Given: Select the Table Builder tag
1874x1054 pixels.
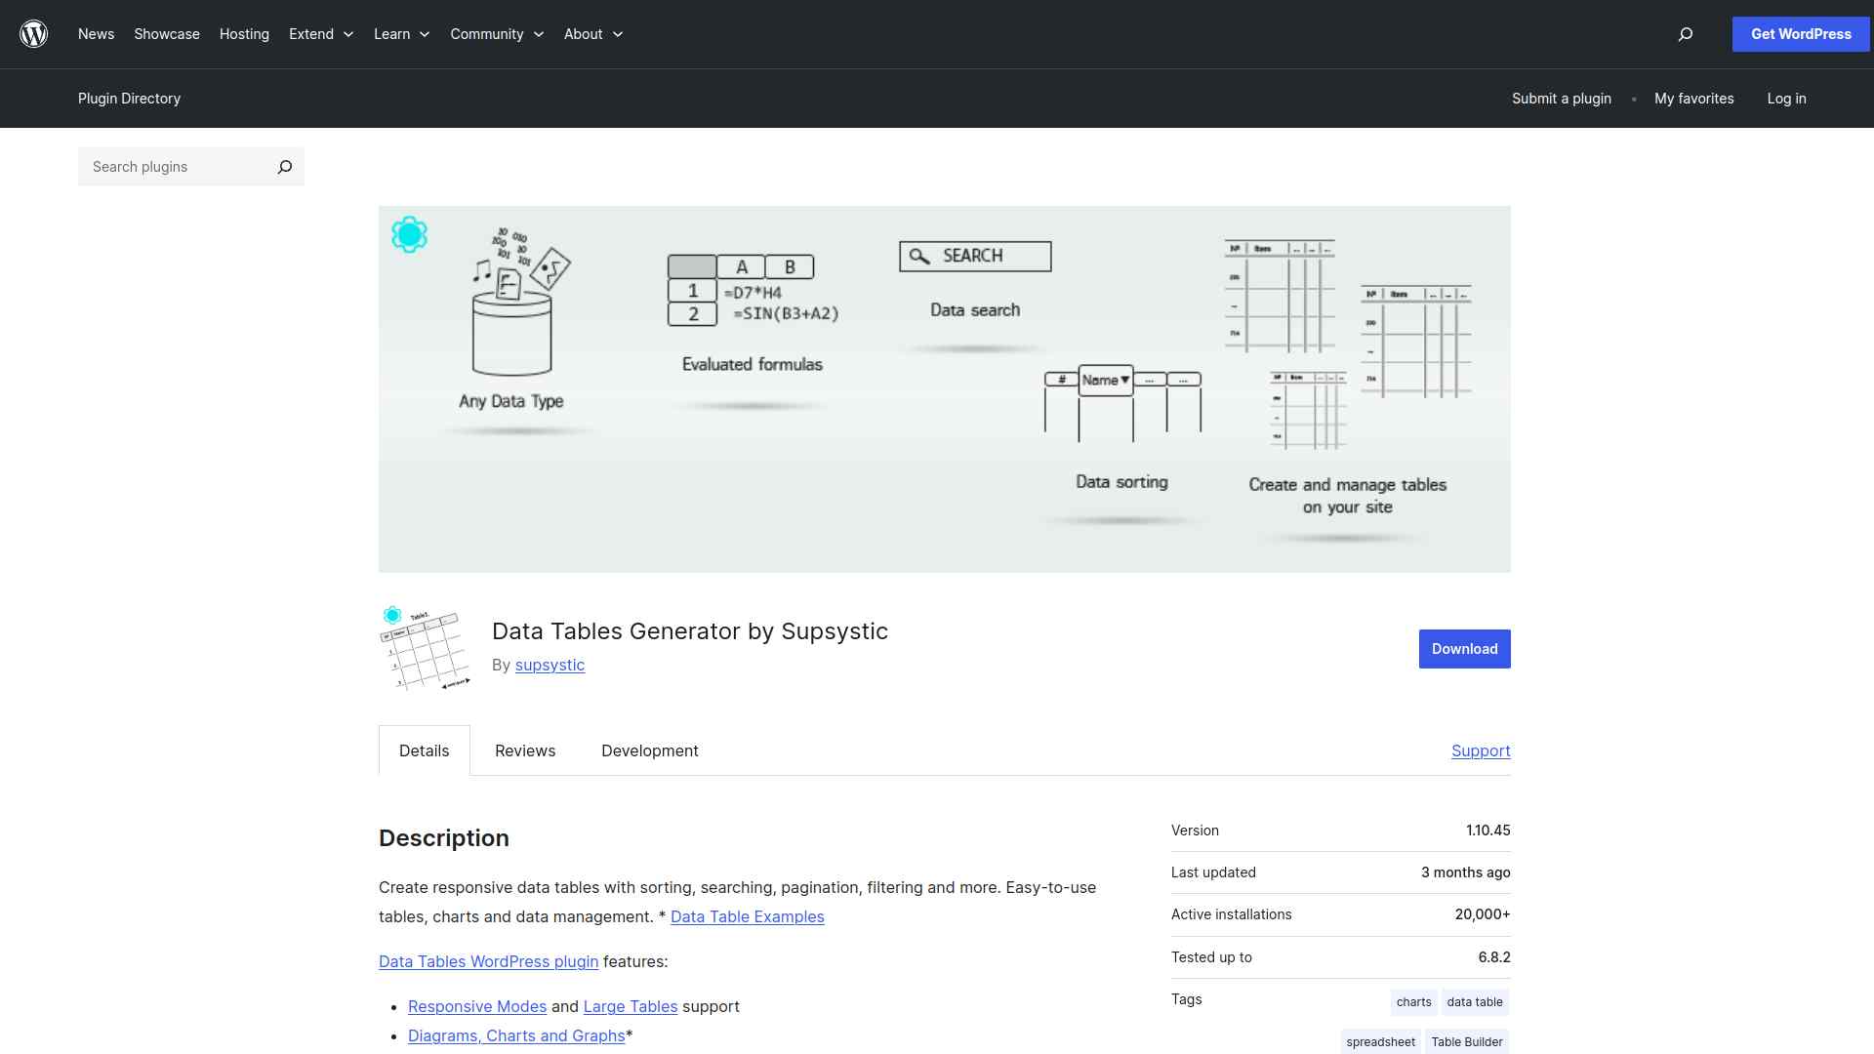Looking at the screenshot, I should (x=1467, y=1042).
